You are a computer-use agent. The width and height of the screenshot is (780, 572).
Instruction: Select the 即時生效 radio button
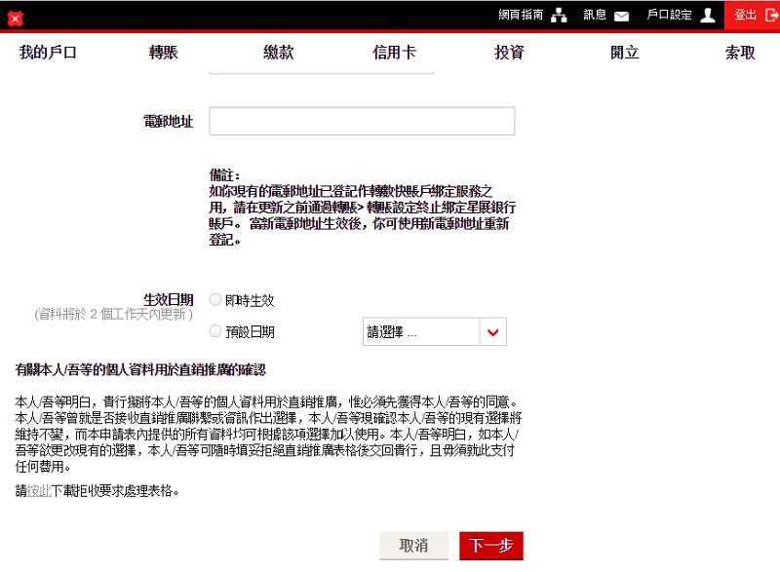coord(215,300)
